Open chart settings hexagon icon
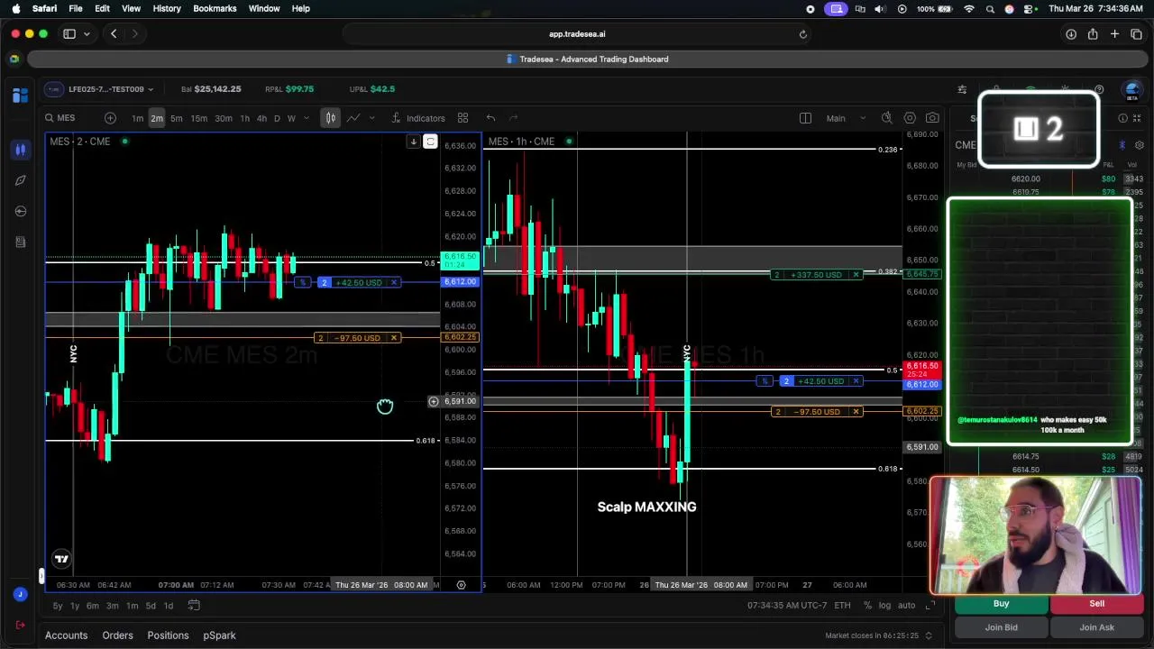 (x=910, y=118)
